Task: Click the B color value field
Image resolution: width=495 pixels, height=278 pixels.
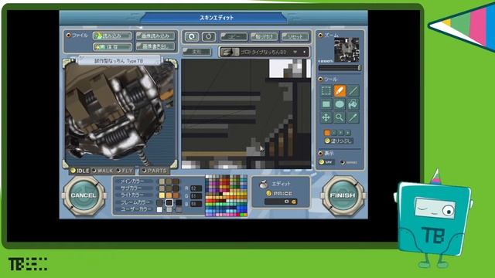Action: tap(196, 204)
